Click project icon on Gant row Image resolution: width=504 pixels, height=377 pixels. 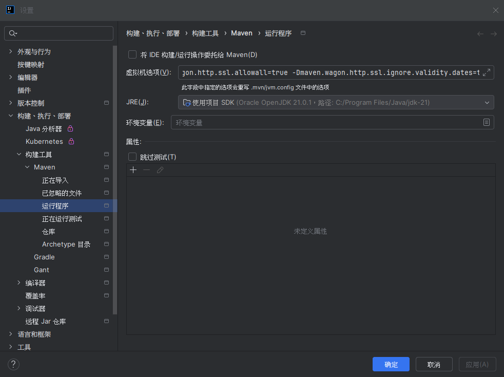coord(106,270)
